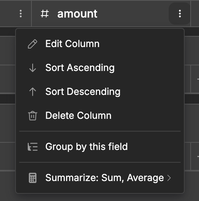Click the trash can Delete Column icon

33,116
